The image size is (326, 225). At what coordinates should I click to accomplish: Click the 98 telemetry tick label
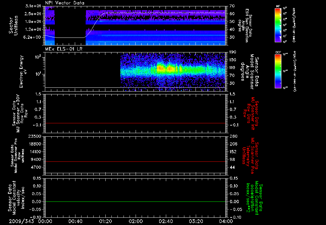(232, 160)
